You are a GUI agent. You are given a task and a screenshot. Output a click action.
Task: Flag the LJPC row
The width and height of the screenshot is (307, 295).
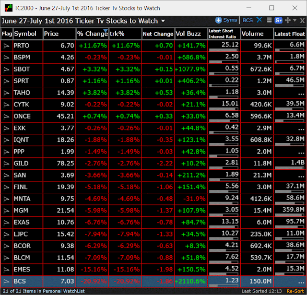6,235
